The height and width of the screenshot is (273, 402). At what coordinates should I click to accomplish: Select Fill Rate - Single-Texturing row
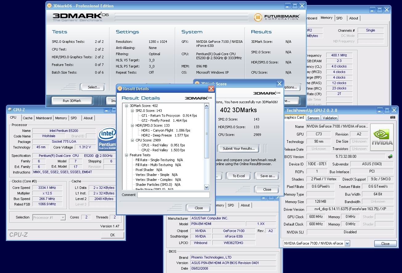tap(159, 160)
